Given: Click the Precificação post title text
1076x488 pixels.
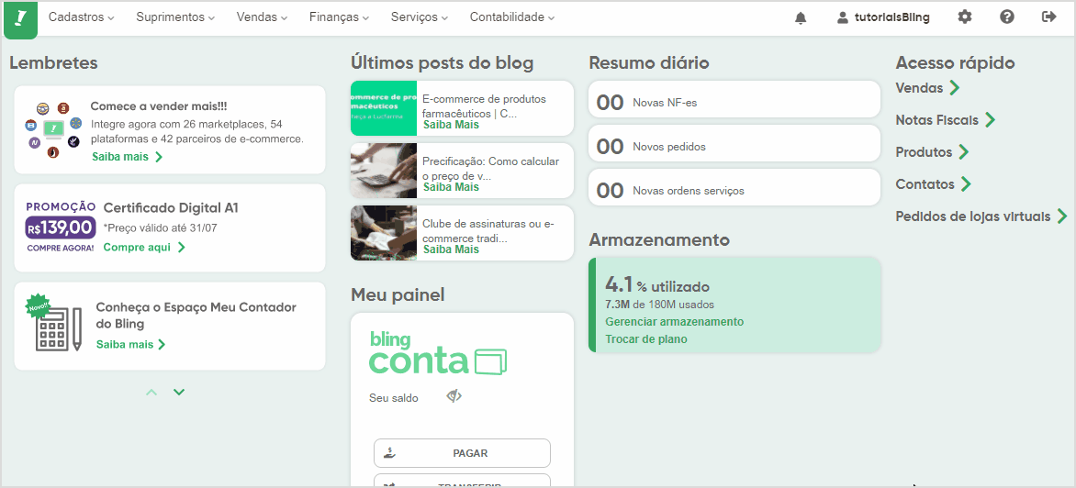Looking at the screenshot, I should point(490,168).
